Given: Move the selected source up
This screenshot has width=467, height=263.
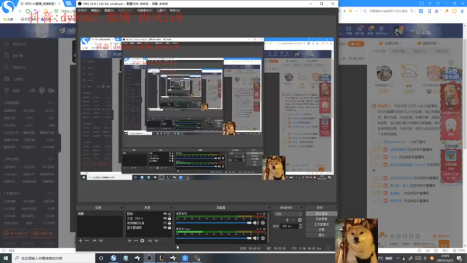Looking at the screenshot, I should 150,241.
